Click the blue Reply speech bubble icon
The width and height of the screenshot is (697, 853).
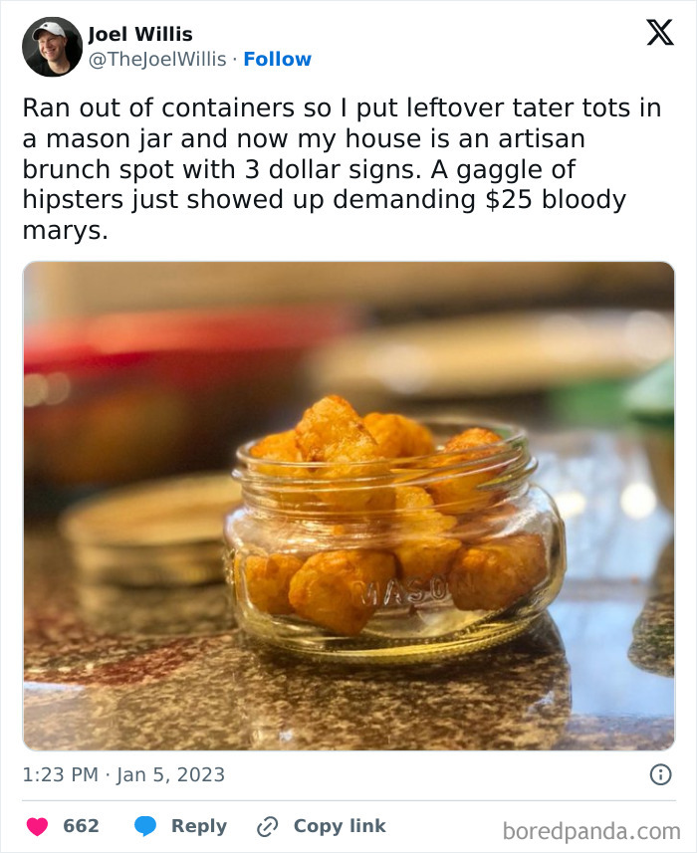pyautogui.click(x=145, y=825)
